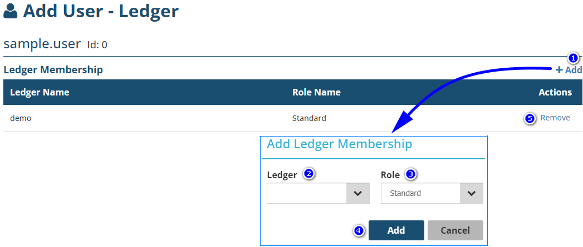The image size is (583, 247).
Task: Open the Ledger dropdown in the dialog
Action: tap(315, 193)
